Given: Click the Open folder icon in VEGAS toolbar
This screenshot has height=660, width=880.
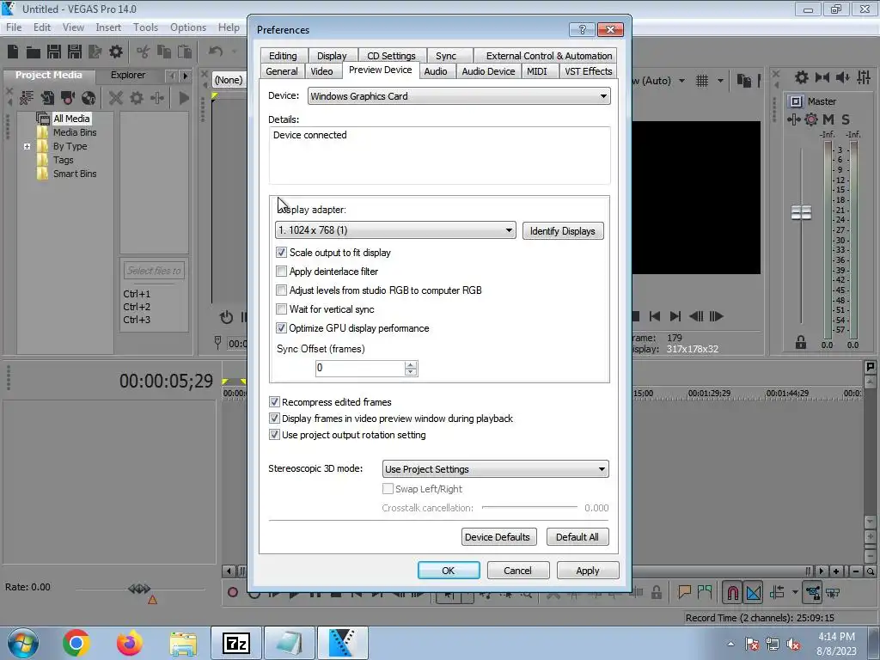Looking at the screenshot, I should coord(34,52).
